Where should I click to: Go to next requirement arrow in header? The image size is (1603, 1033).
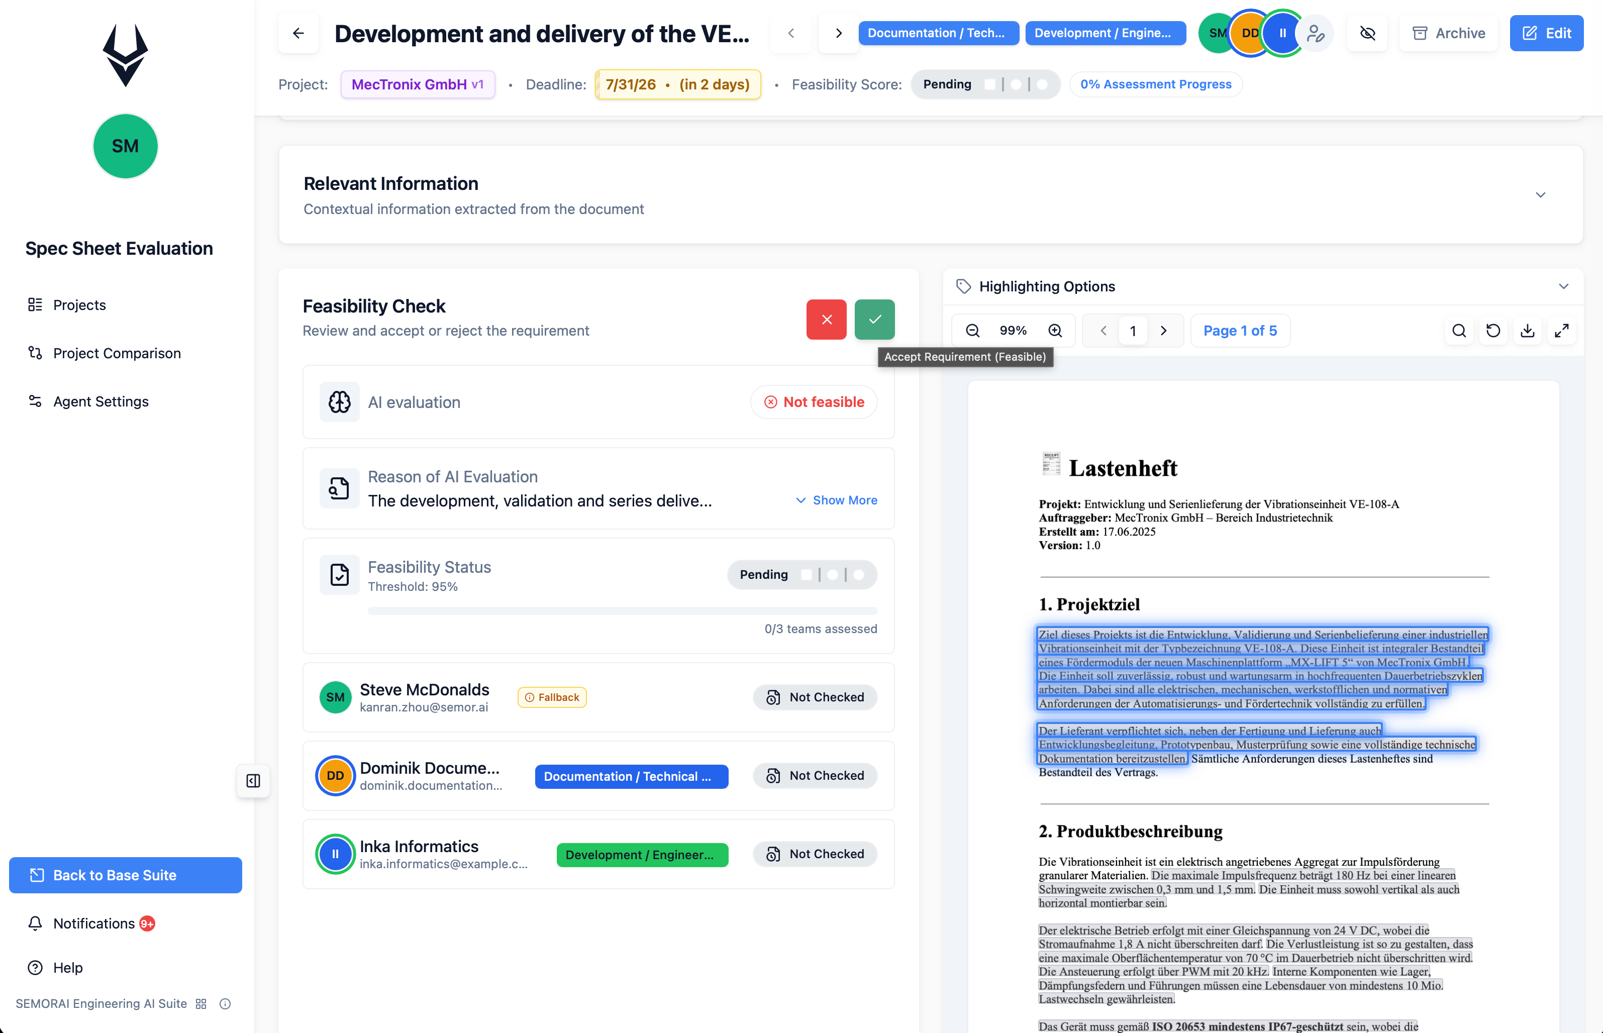coord(838,33)
